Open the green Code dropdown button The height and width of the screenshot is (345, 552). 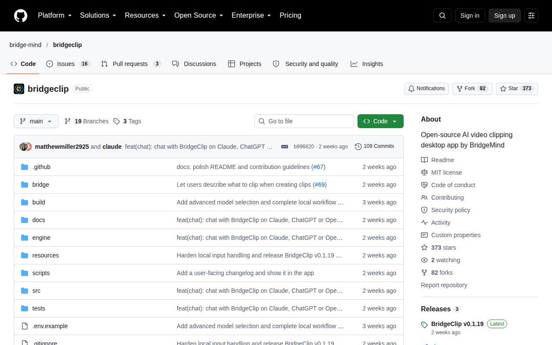(x=380, y=121)
